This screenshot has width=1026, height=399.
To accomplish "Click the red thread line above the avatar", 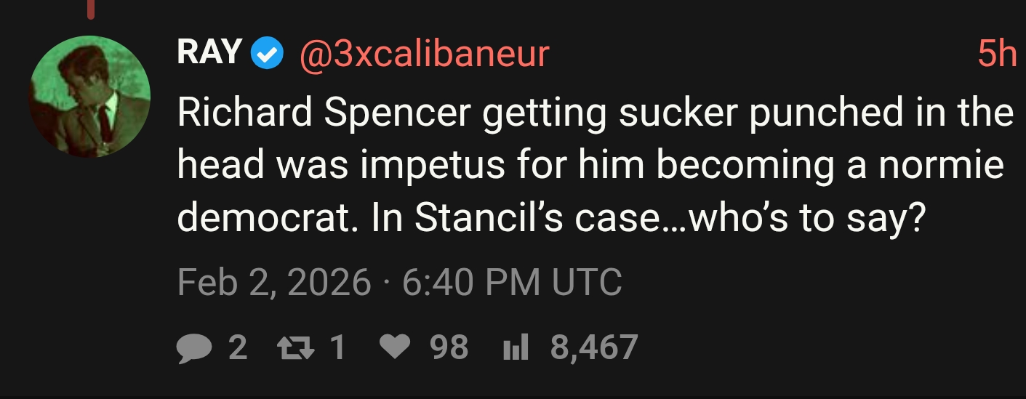I will 90,9.
